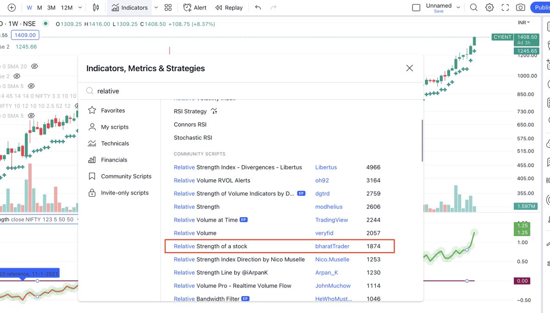Image resolution: width=550 pixels, height=313 pixels.
Task: Create an Alert from the toolbar
Action: point(195,8)
